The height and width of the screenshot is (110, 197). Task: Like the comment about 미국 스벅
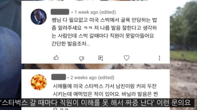56,58
